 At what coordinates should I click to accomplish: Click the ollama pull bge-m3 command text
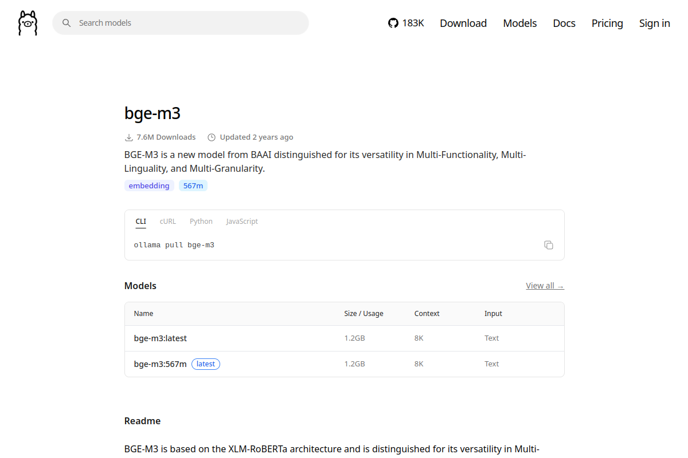174,245
